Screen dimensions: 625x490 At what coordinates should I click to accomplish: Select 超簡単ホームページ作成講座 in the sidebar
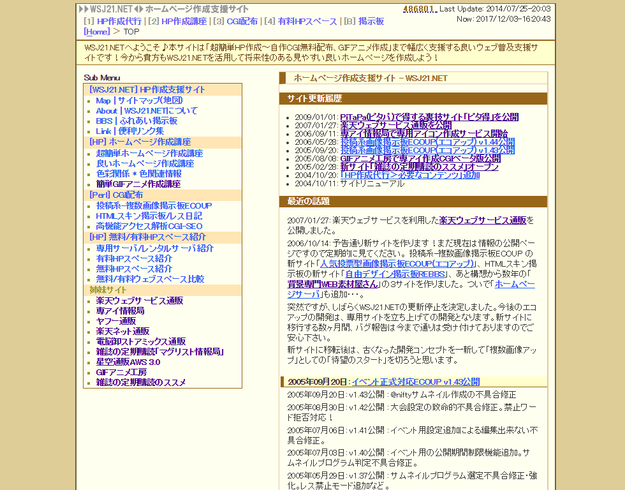[149, 153]
